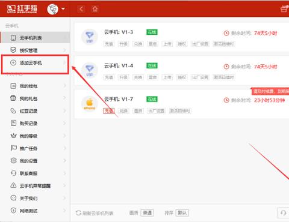289x222 pixels.
Task: Click the wallet icon of 我的钱包
Action: pos(13,86)
